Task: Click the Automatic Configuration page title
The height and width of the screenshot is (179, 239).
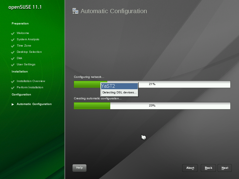Action: [114, 11]
